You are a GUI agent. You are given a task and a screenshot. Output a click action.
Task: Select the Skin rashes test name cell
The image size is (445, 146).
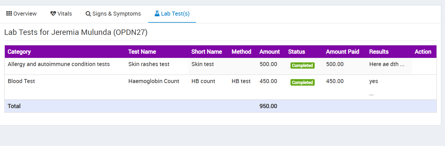[x=149, y=64]
